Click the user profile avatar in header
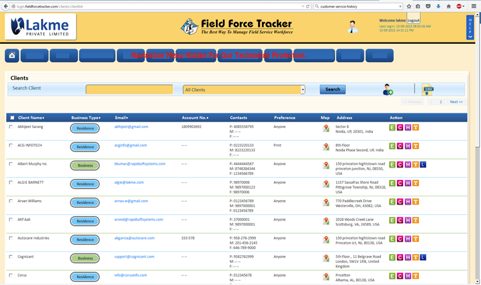Image resolution: width=481 pixels, height=285 pixels. [353, 27]
